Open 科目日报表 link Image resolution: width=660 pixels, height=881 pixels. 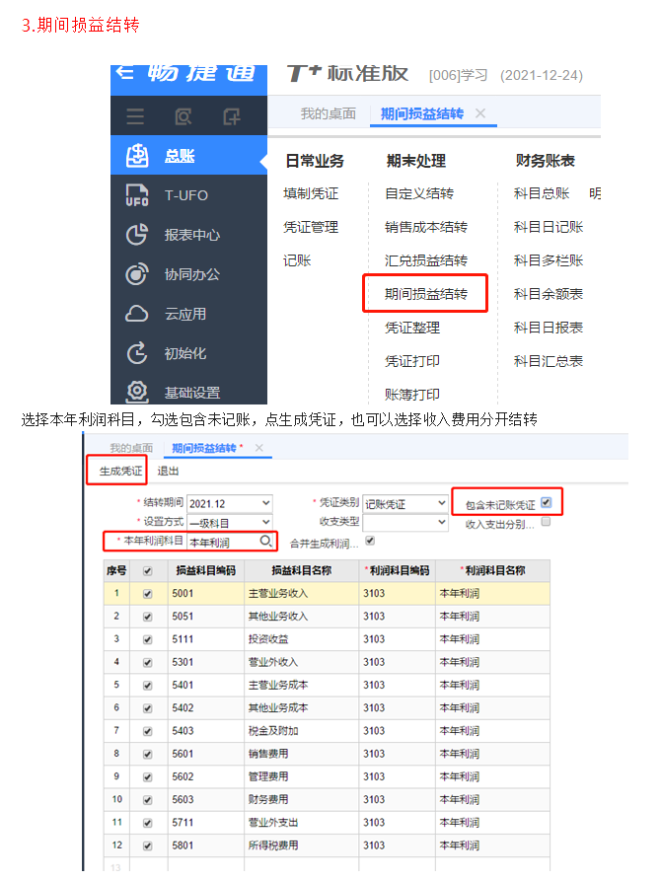[x=549, y=328]
